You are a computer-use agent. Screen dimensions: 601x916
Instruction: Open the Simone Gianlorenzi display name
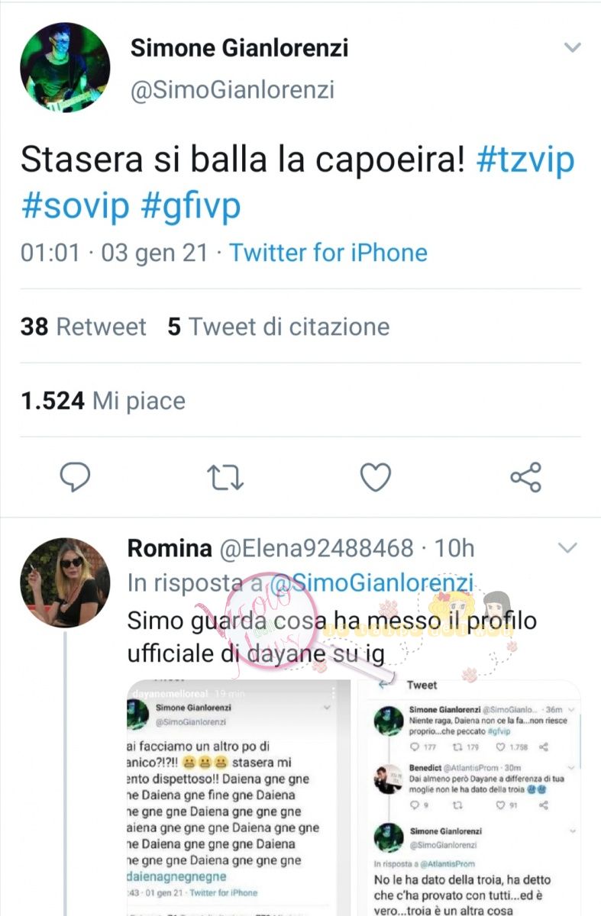[x=239, y=48]
